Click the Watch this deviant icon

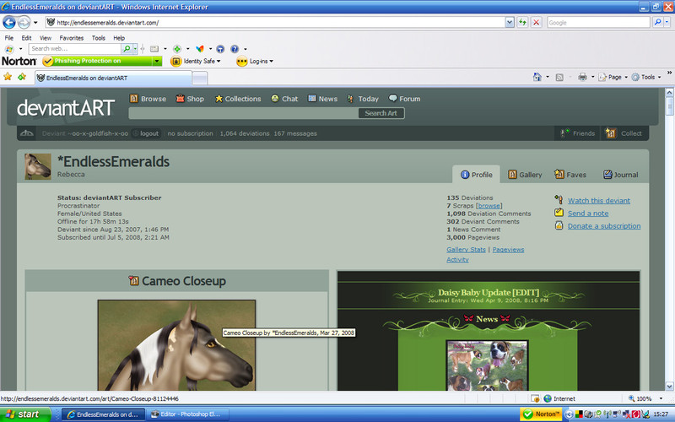[x=559, y=200]
